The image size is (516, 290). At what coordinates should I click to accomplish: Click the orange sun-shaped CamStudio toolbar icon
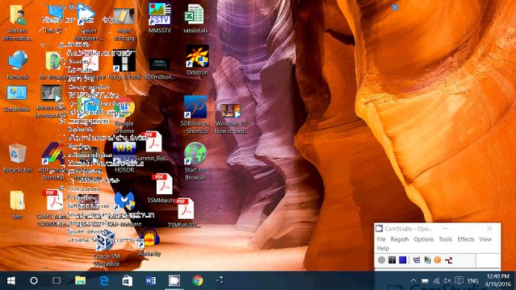tap(438, 260)
